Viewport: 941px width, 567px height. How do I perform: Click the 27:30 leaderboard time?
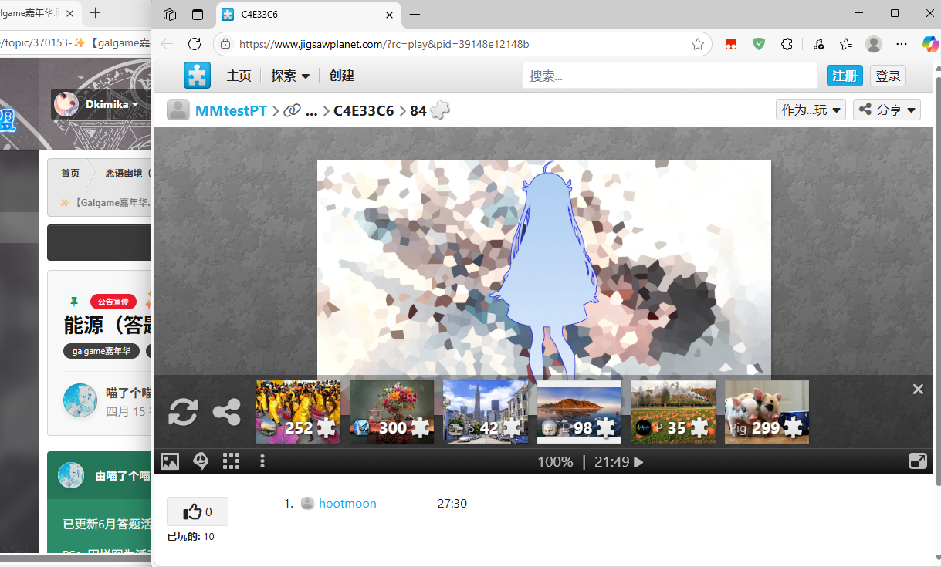(x=452, y=504)
